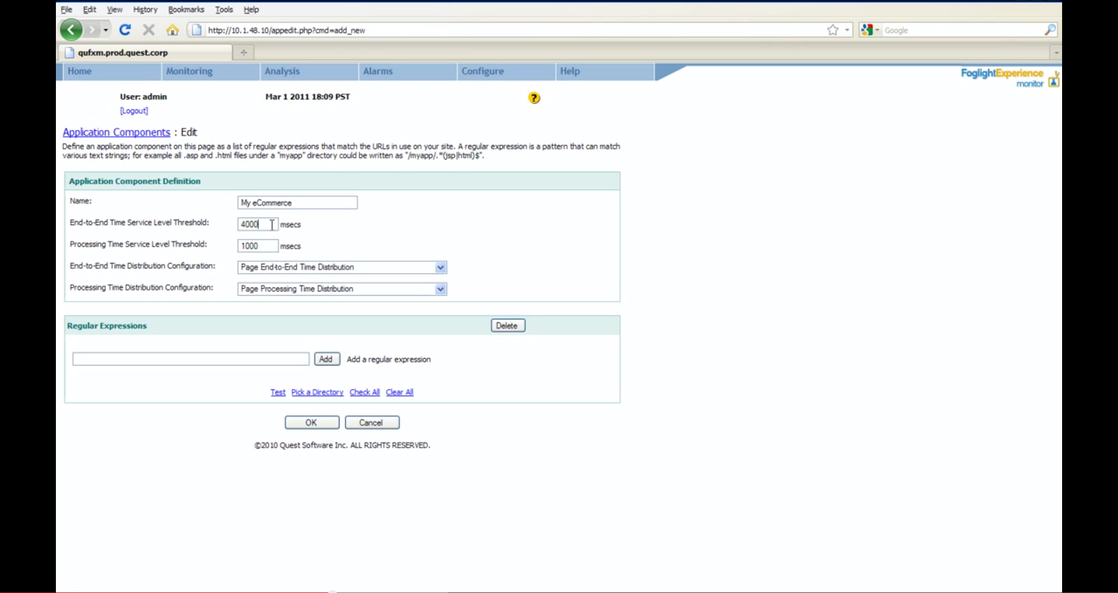This screenshot has width=1118, height=593.
Task: Click the Pick a Directory link
Action: point(317,392)
